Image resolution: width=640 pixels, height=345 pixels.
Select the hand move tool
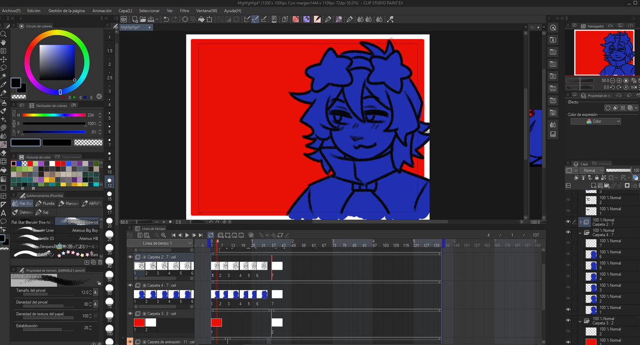3,43
